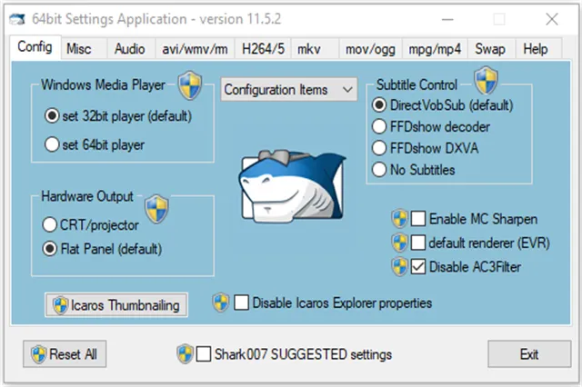Enable MC Sharpen checkbox

click(418, 219)
